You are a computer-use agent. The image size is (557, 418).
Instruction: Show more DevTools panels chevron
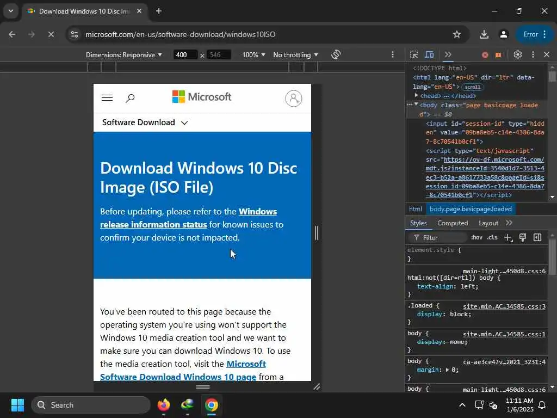(448, 55)
